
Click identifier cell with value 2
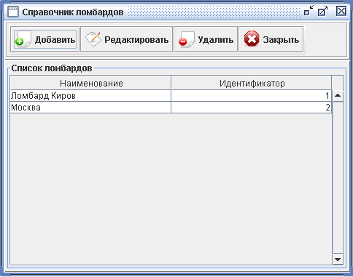[x=252, y=108]
